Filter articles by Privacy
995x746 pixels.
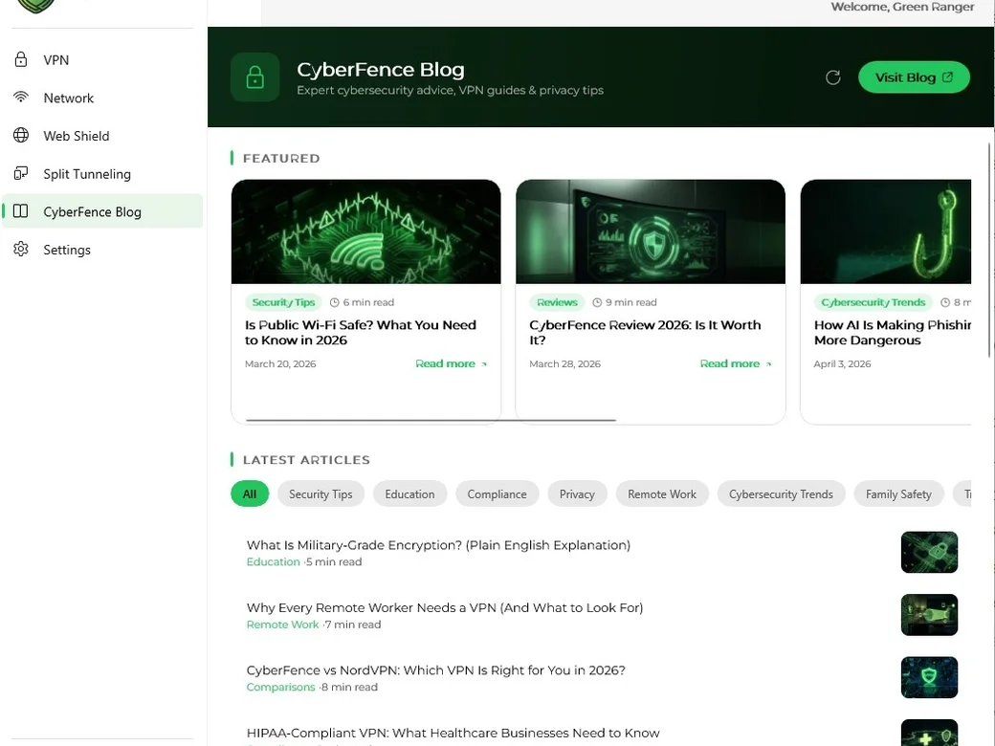(578, 494)
